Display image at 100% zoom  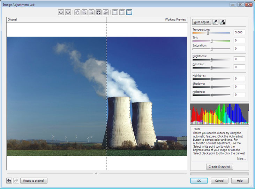[105, 12]
